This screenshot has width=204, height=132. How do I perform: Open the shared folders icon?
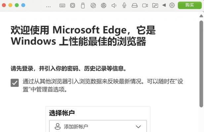(155, 6)
